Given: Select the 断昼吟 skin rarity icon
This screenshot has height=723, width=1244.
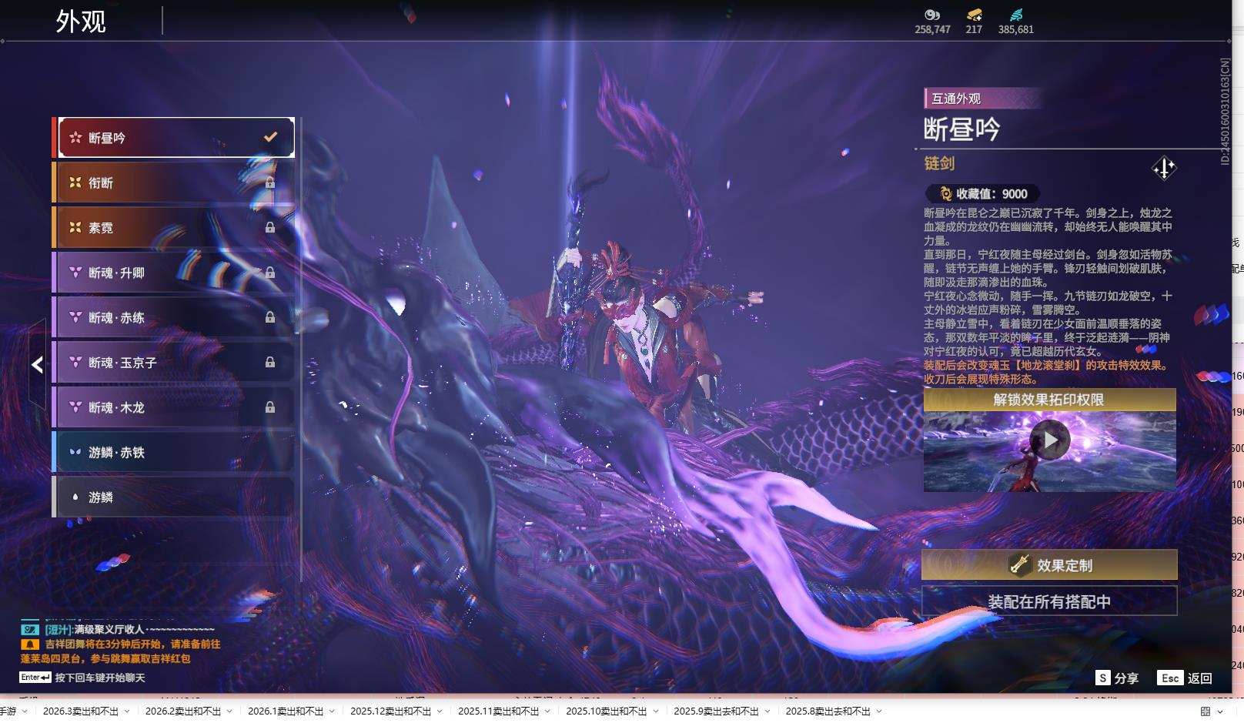Looking at the screenshot, I should [75, 138].
